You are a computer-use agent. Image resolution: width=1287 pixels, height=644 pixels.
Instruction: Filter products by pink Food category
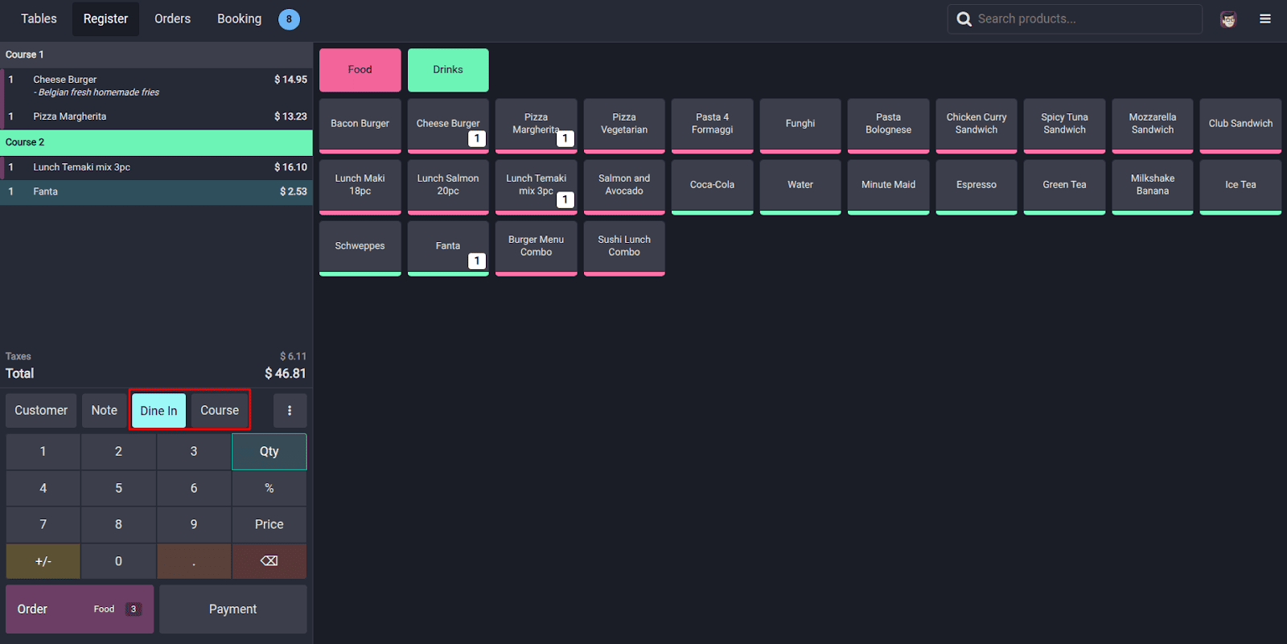click(360, 70)
